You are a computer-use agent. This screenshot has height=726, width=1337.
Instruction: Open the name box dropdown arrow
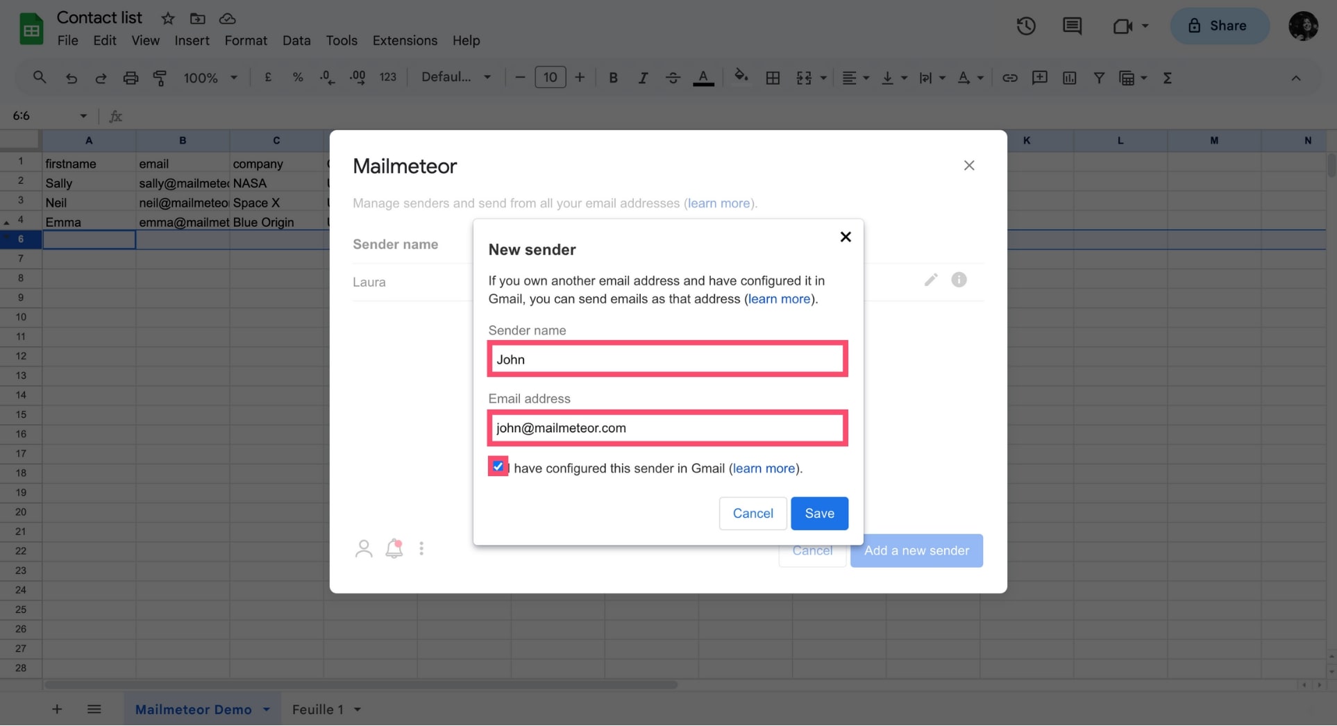click(83, 116)
